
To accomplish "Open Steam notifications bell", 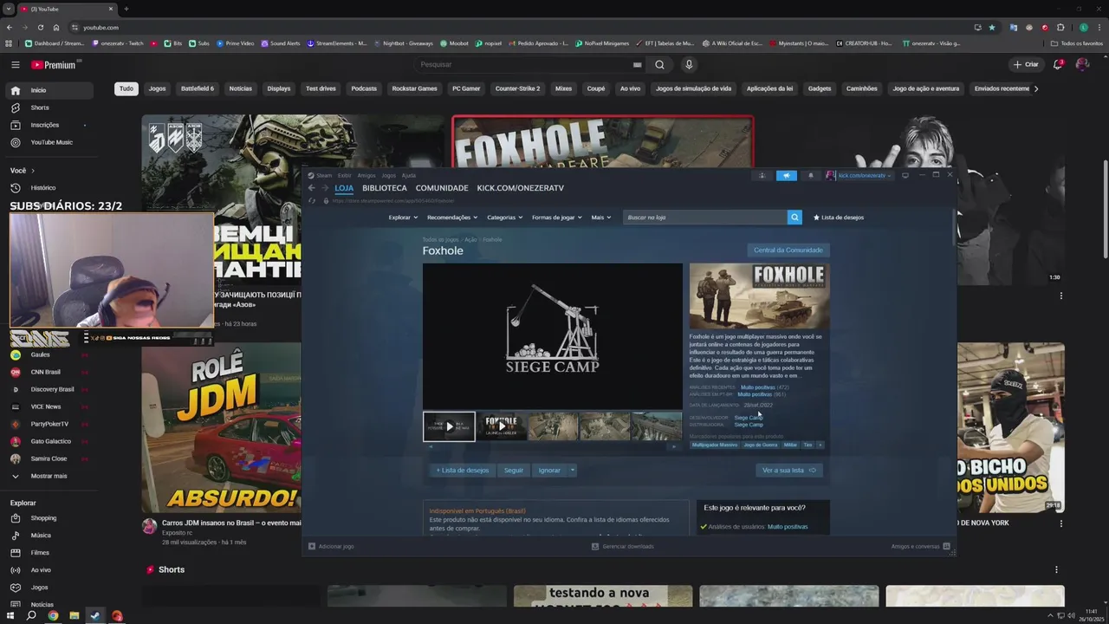I will point(811,175).
